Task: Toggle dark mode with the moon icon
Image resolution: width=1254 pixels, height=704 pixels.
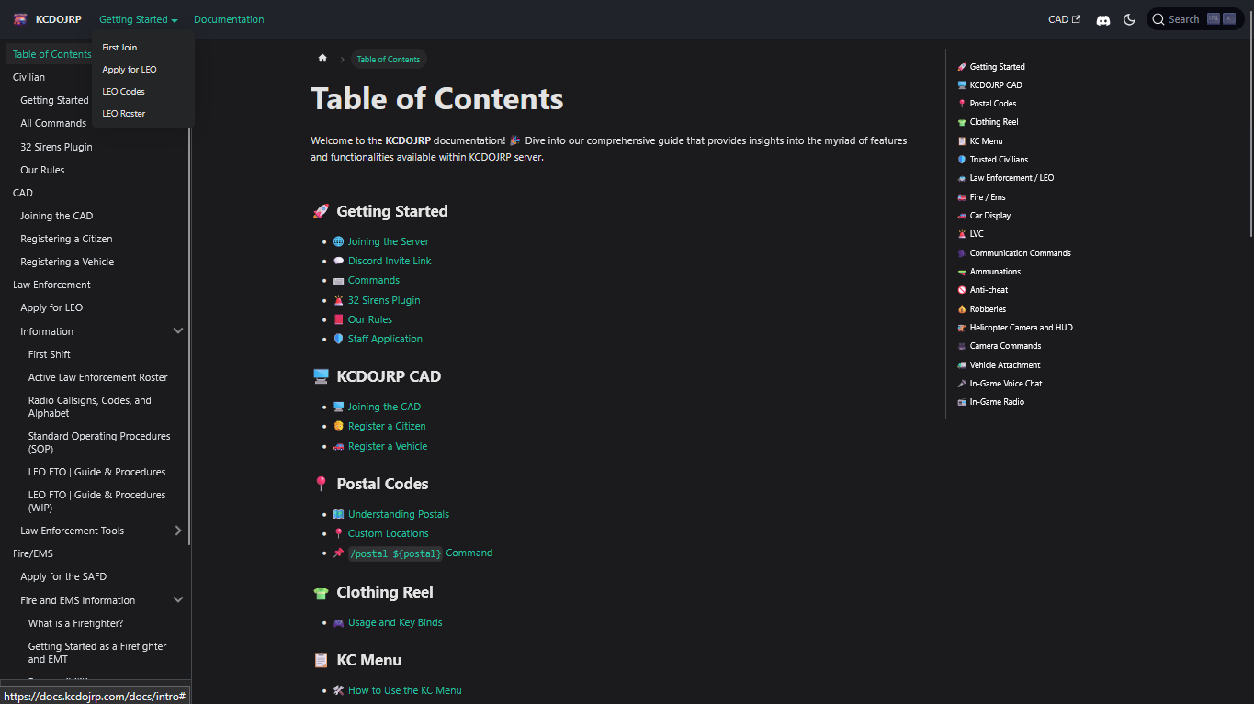Action: click(1129, 19)
